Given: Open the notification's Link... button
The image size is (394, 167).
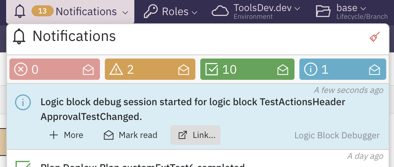Looking at the screenshot, I should coord(195,135).
